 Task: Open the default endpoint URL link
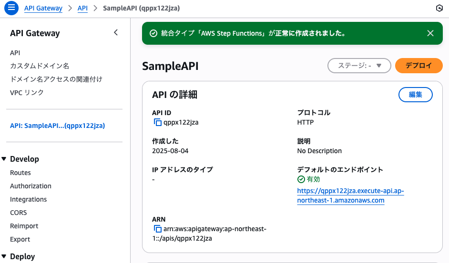point(350,195)
